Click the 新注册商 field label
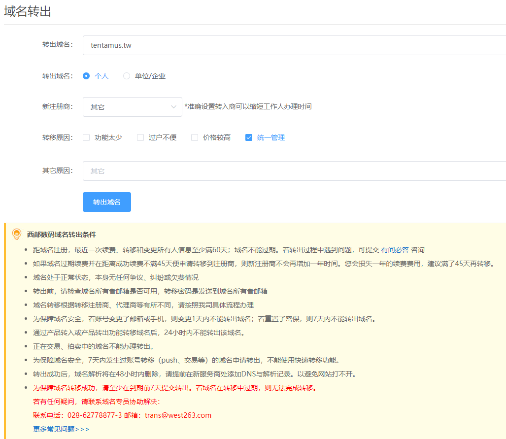This screenshot has width=506, height=439. (x=57, y=106)
